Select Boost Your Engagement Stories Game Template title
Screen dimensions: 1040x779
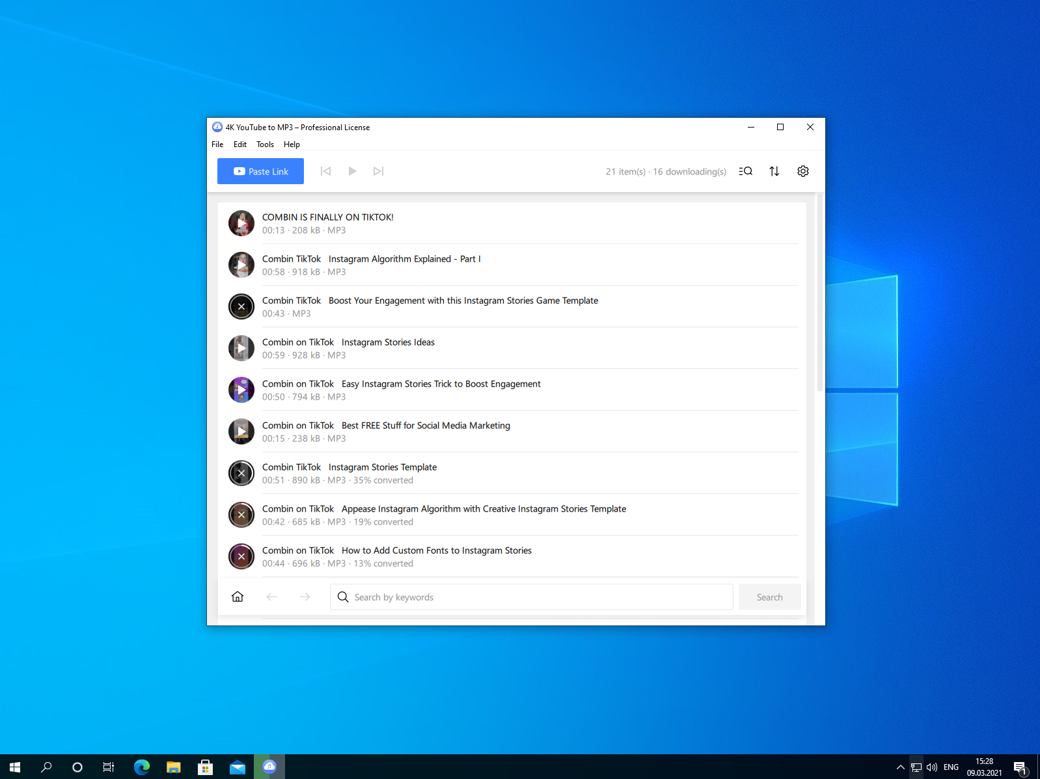(430, 301)
